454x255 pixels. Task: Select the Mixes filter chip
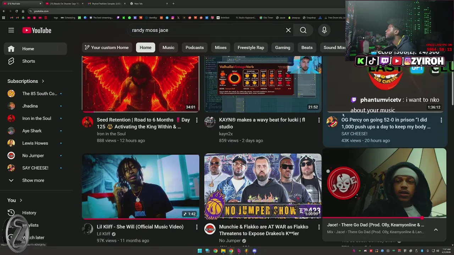pyautogui.click(x=221, y=47)
